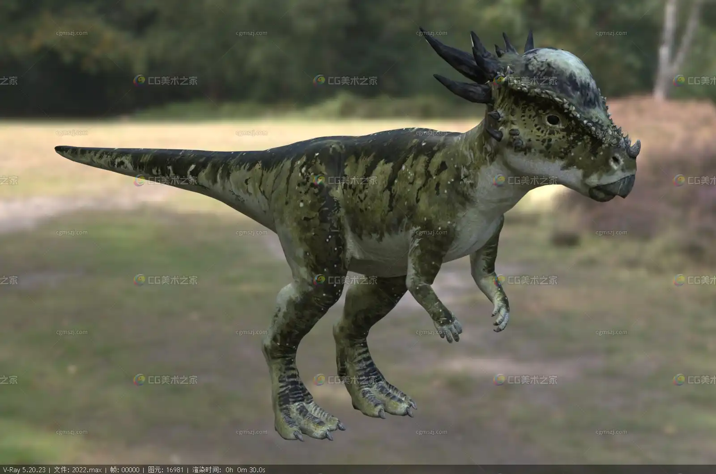Click the '图元: 16981' primitives count entry
Image resolution: width=716 pixels, height=474 pixels.
point(166,470)
